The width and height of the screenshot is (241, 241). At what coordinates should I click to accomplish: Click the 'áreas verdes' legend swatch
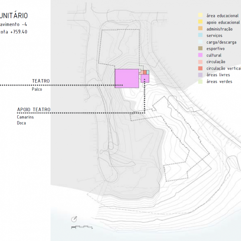coord(200,82)
